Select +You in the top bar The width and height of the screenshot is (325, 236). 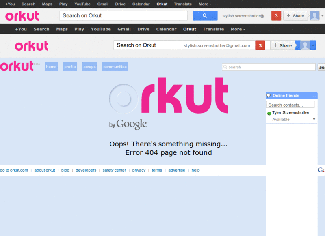pyautogui.click(x=10, y=4)
